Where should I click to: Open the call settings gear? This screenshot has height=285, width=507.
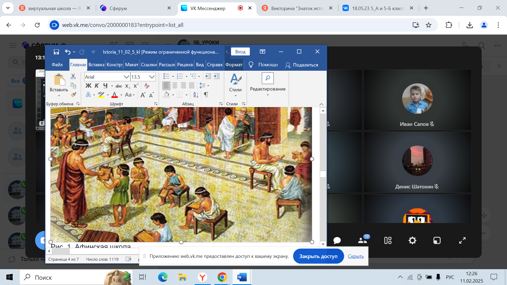click(412, 240)
